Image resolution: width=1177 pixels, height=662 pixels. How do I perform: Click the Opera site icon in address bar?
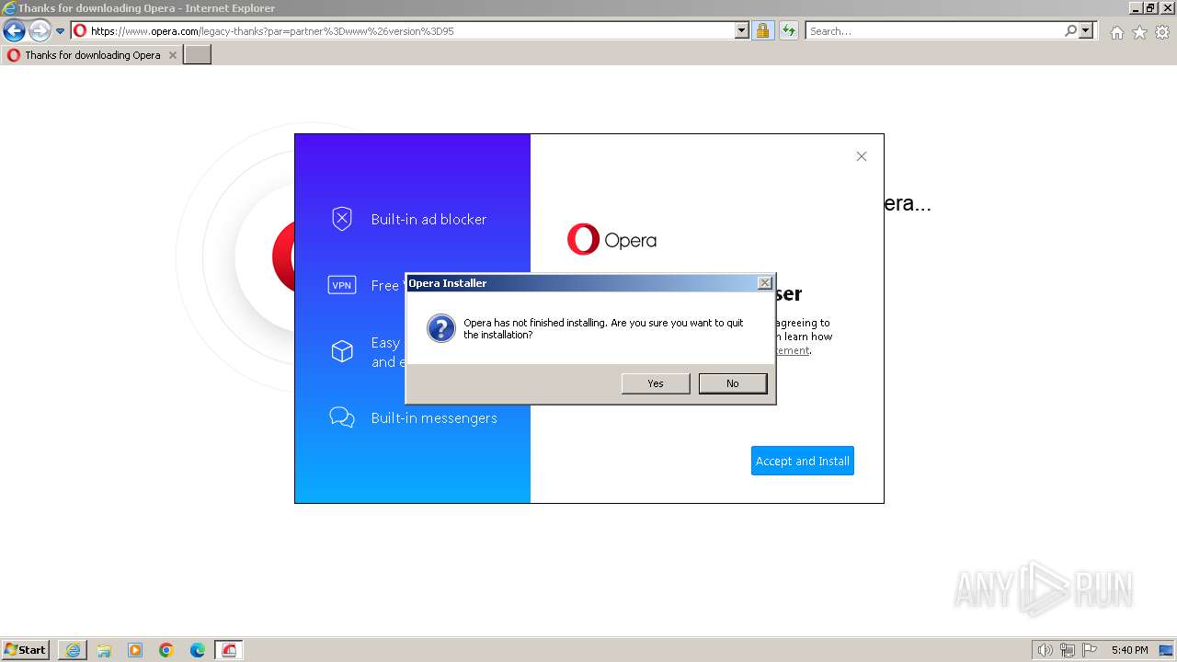click(x=80, y=30)
